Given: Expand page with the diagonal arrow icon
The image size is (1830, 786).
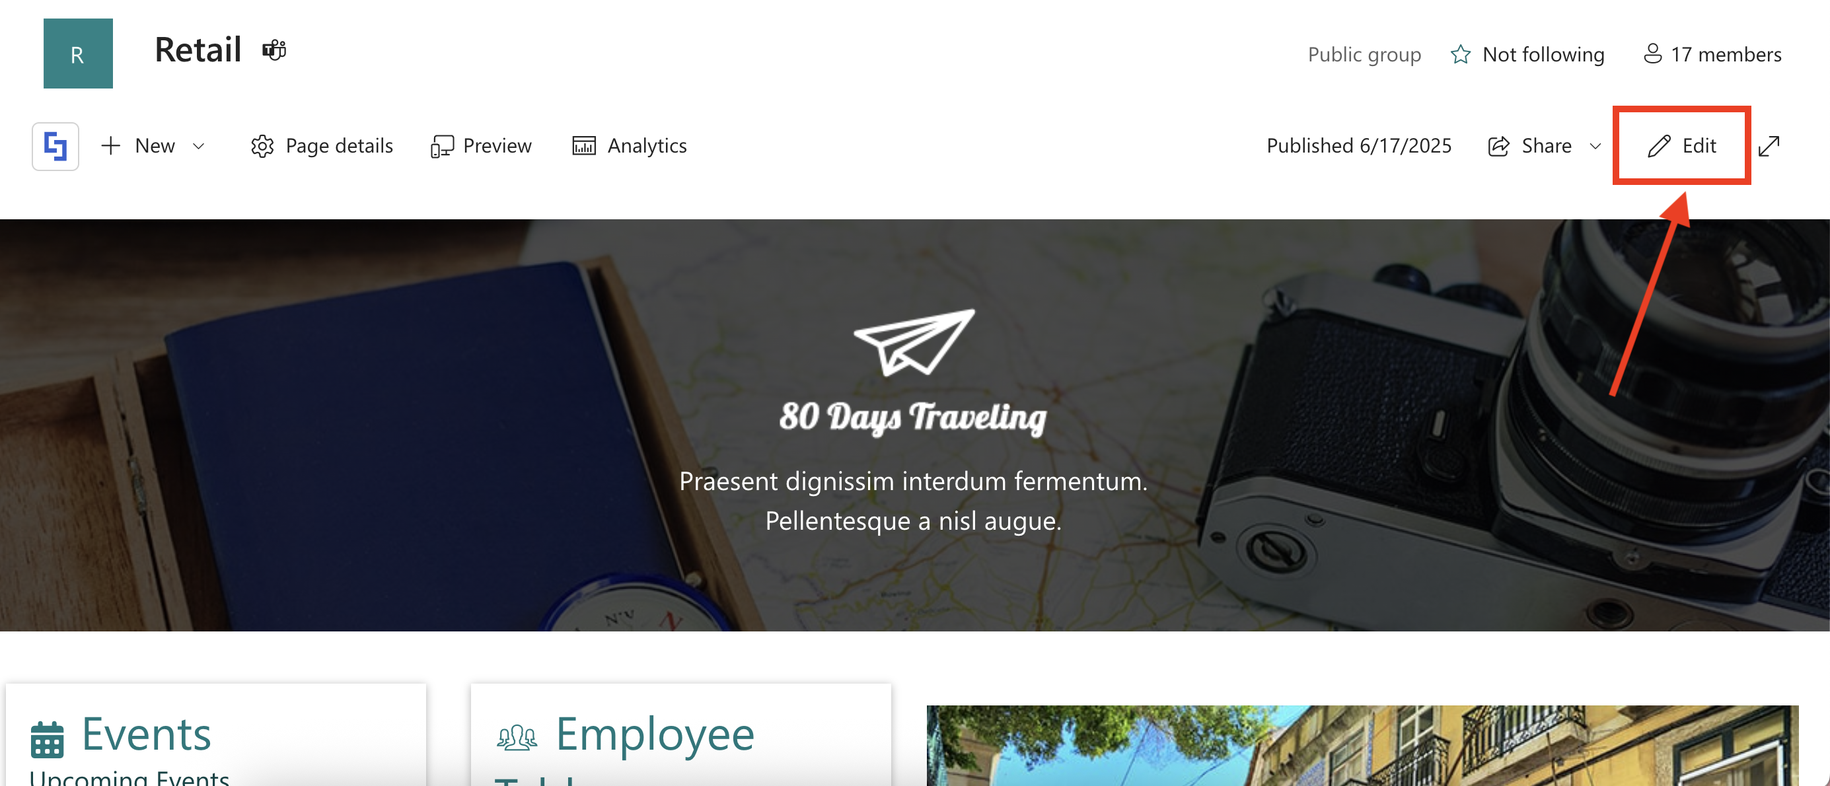Looking at the screenshot, I should (1769, 146).
